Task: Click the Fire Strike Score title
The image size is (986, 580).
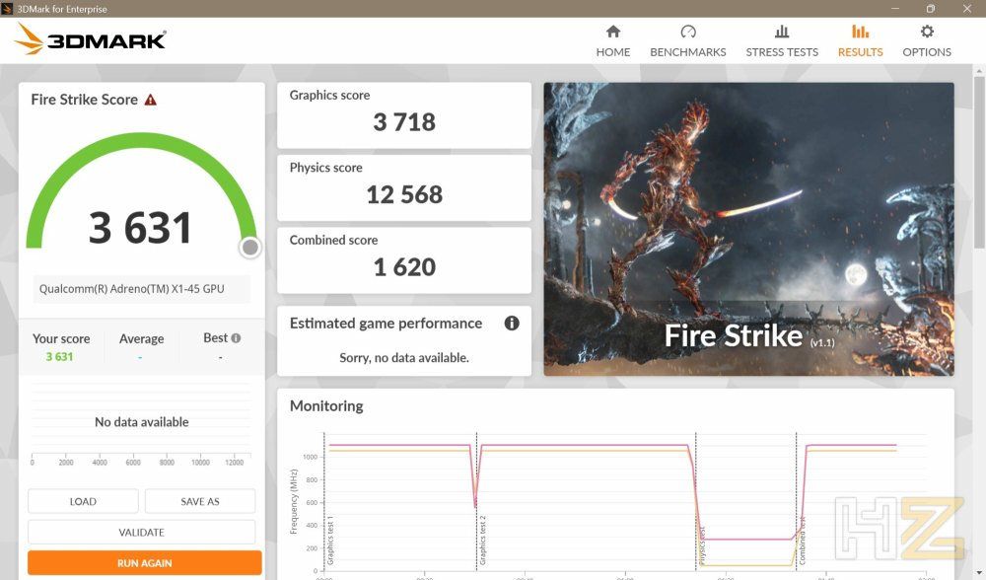Action: (84, 100)
